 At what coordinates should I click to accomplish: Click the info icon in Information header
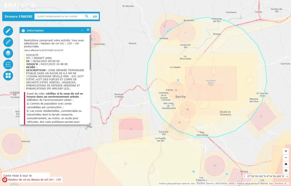coord(23,31)
